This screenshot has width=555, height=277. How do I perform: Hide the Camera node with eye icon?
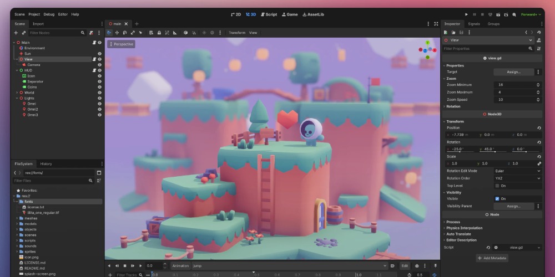100,65
